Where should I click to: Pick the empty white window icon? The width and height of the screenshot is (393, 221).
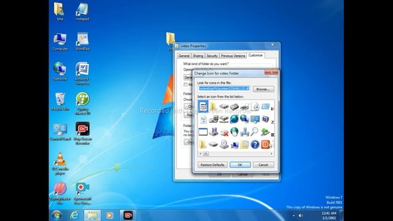[x=203, y=132]
